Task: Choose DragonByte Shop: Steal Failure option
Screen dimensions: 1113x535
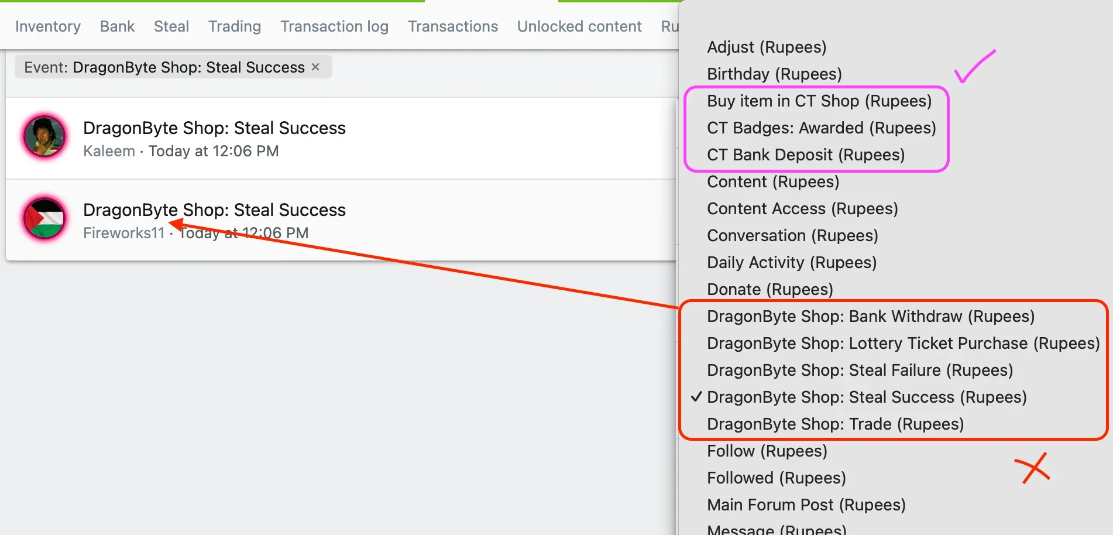Action: click(x=860, y=370)
